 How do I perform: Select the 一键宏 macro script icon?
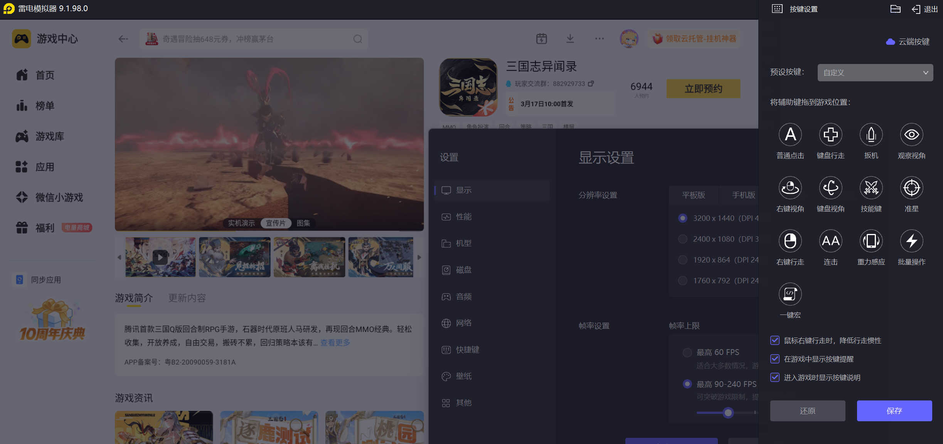point(790,294)
